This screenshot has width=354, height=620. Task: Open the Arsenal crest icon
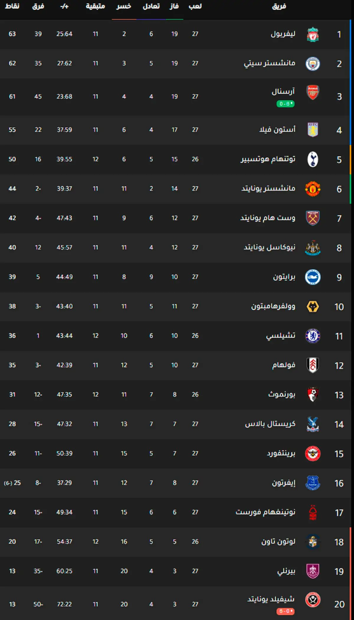click(x=313, y=93)
